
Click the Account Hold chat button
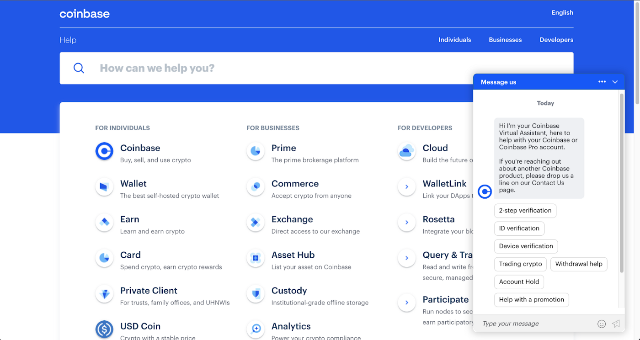pyautogui.click(x=519, y=282)
